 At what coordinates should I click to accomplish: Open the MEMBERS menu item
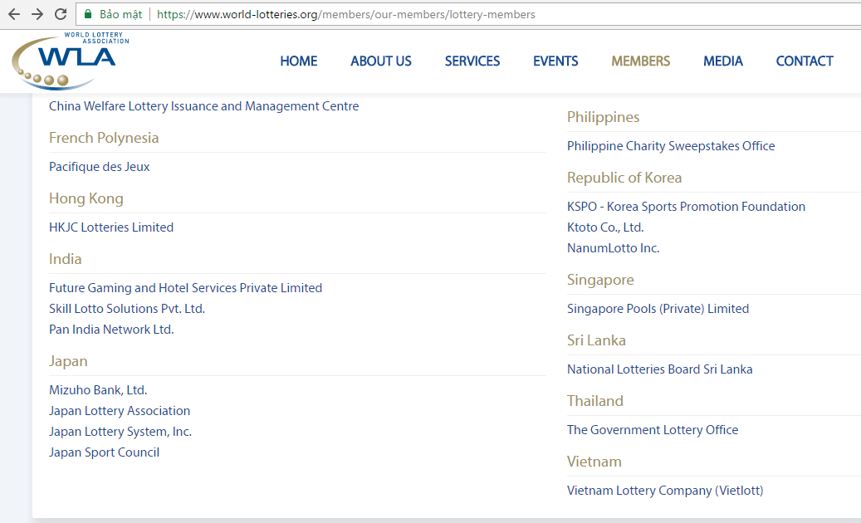(641, 61)
